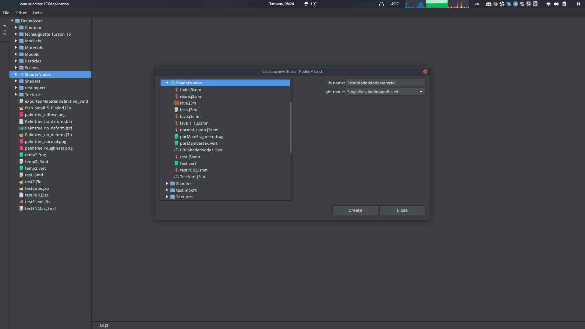Toggle the ShaderNodes folder collapse
Viewport: 585px width, 329px height.
pyautogui.click(x=168, y=83)
